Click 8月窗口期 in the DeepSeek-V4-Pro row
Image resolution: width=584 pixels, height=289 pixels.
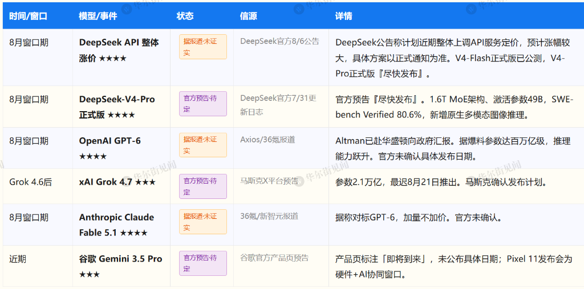click(29, 99)
